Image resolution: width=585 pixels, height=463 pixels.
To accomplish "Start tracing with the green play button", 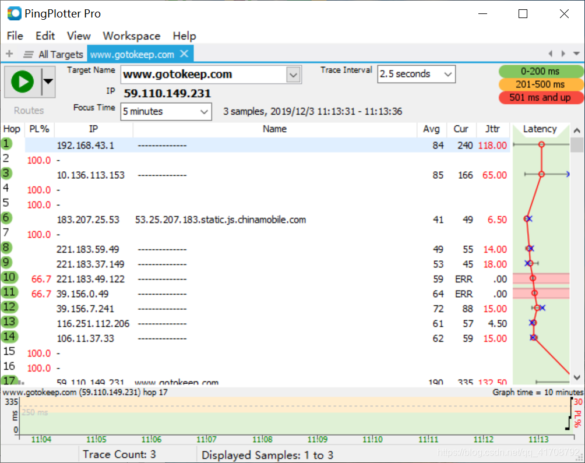I will pos(22,82).
